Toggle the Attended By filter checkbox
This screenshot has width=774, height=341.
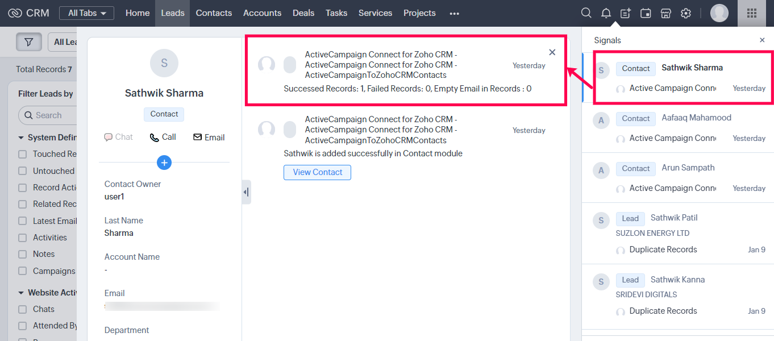pyautogui.click(x=23, y=326)
